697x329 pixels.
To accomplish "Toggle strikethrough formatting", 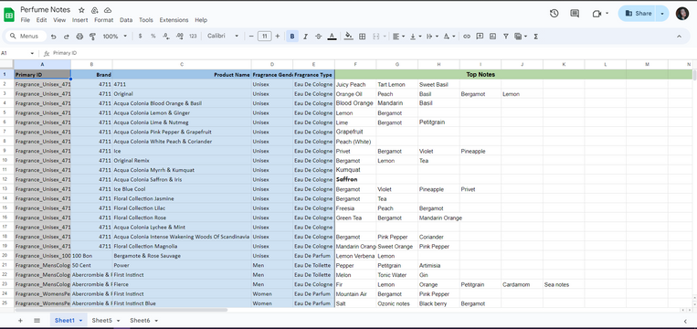I will tap(318, 37).
